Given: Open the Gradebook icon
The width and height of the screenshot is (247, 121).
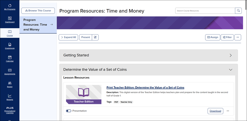Looking at the screenshot, I should click(x=10, y=45).
